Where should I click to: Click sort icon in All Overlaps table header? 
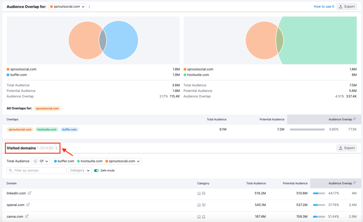pos(355,119)
